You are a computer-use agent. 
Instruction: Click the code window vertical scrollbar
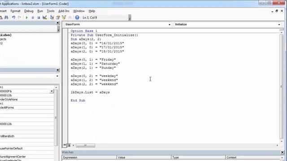(x=281, y=86)
